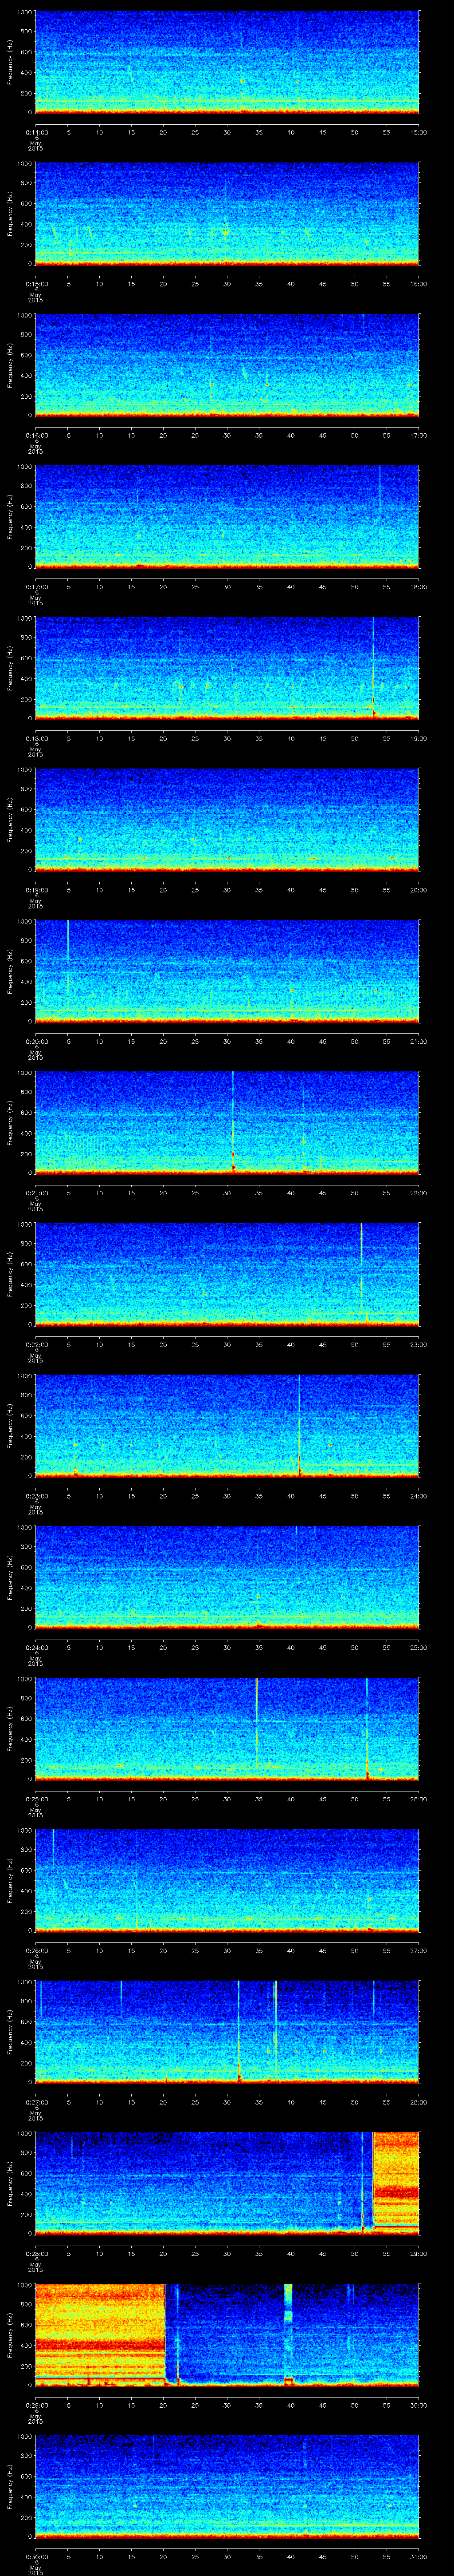Select the spectrogram panel starting at 0:21:00
454x2576 pixels.
point(227,1122)
